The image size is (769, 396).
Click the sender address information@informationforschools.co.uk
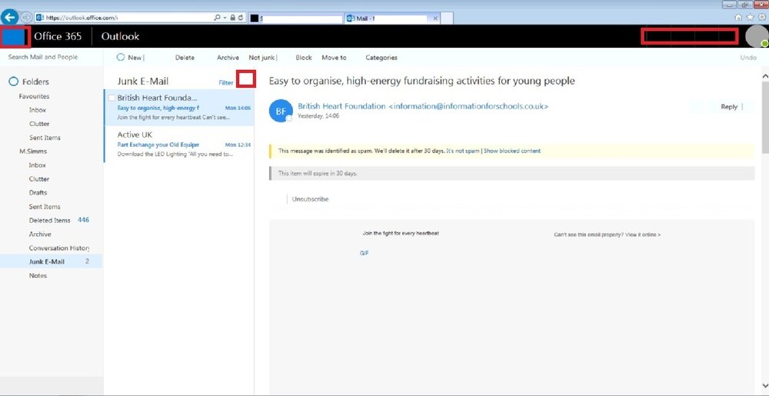click(468, 106)
